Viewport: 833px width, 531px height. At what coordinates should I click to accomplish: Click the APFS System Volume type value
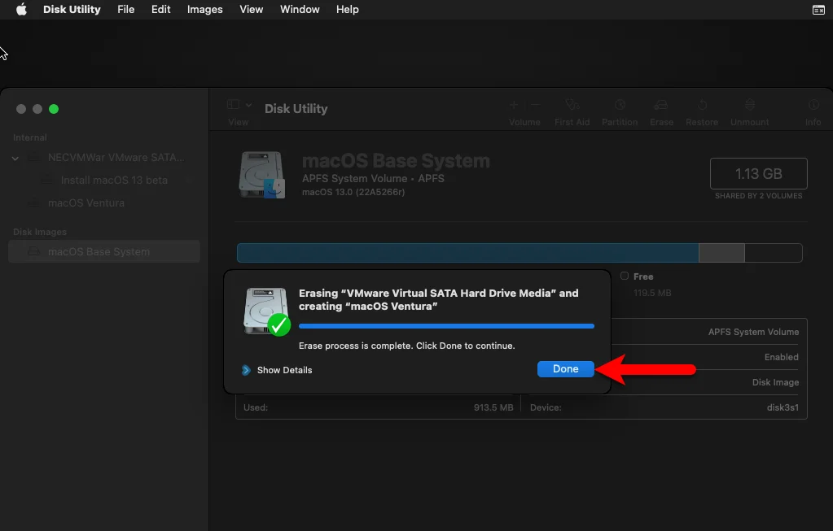click(x=753, y=332)
